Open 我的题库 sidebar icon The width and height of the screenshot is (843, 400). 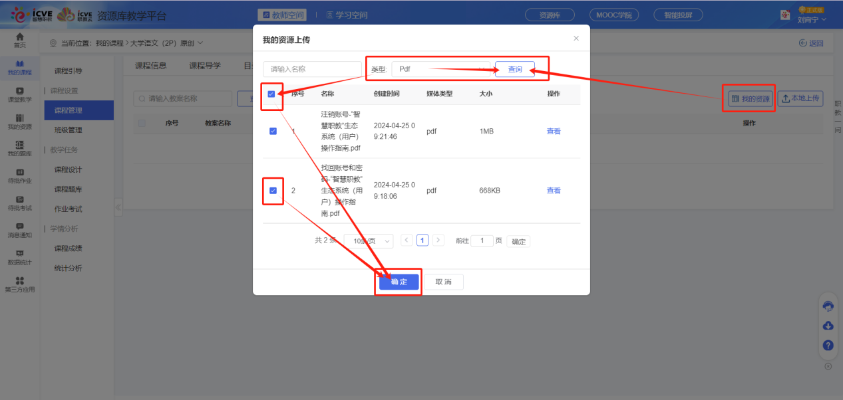[19, 149]
